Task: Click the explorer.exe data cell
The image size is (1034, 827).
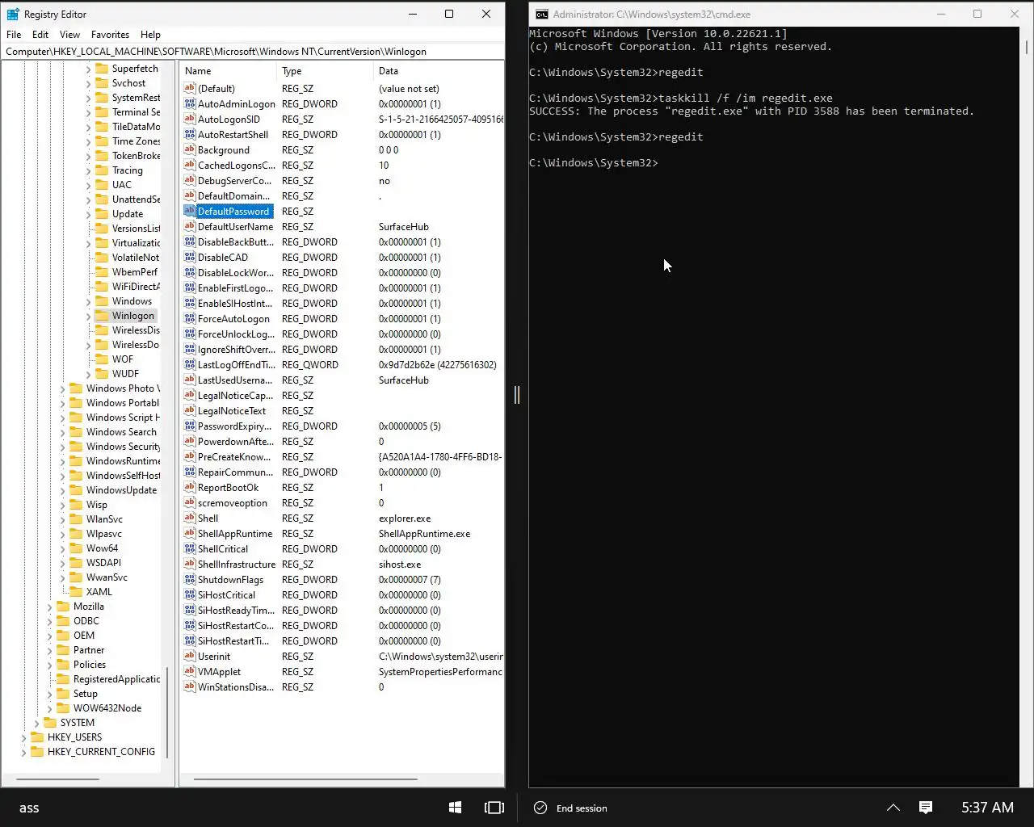Action: click(405, 518)
